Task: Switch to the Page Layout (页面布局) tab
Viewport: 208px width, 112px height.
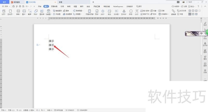Action: (x=54, y=6)
